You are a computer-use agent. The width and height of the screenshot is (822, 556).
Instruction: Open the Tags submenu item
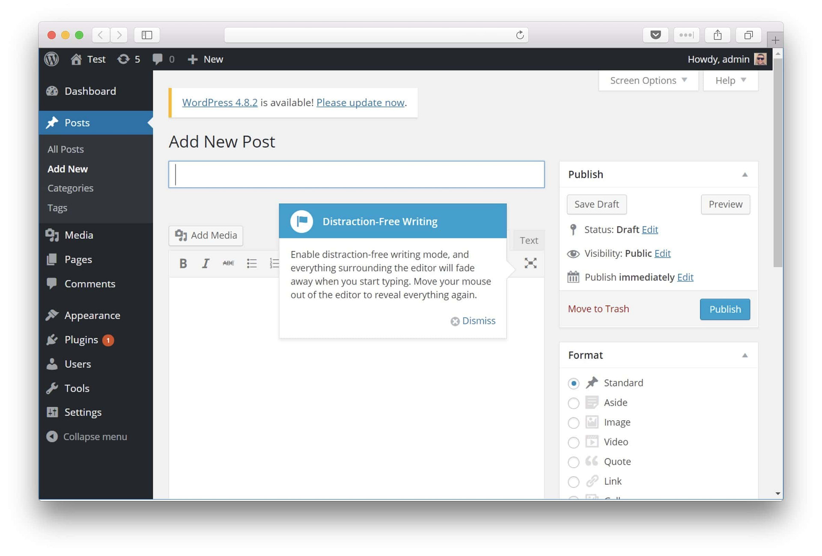click(x=57, y=208)
